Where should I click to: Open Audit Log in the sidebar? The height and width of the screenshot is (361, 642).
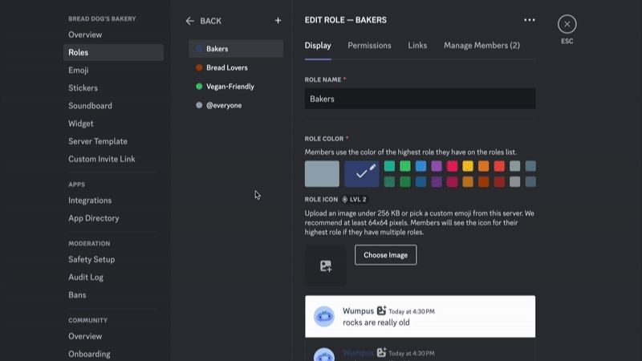pos(86,278)
